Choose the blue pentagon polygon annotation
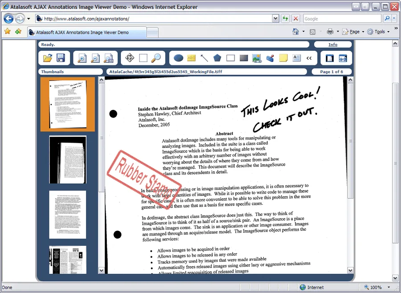This screenshot has height=293, width=401. click(x=217, y=58)
